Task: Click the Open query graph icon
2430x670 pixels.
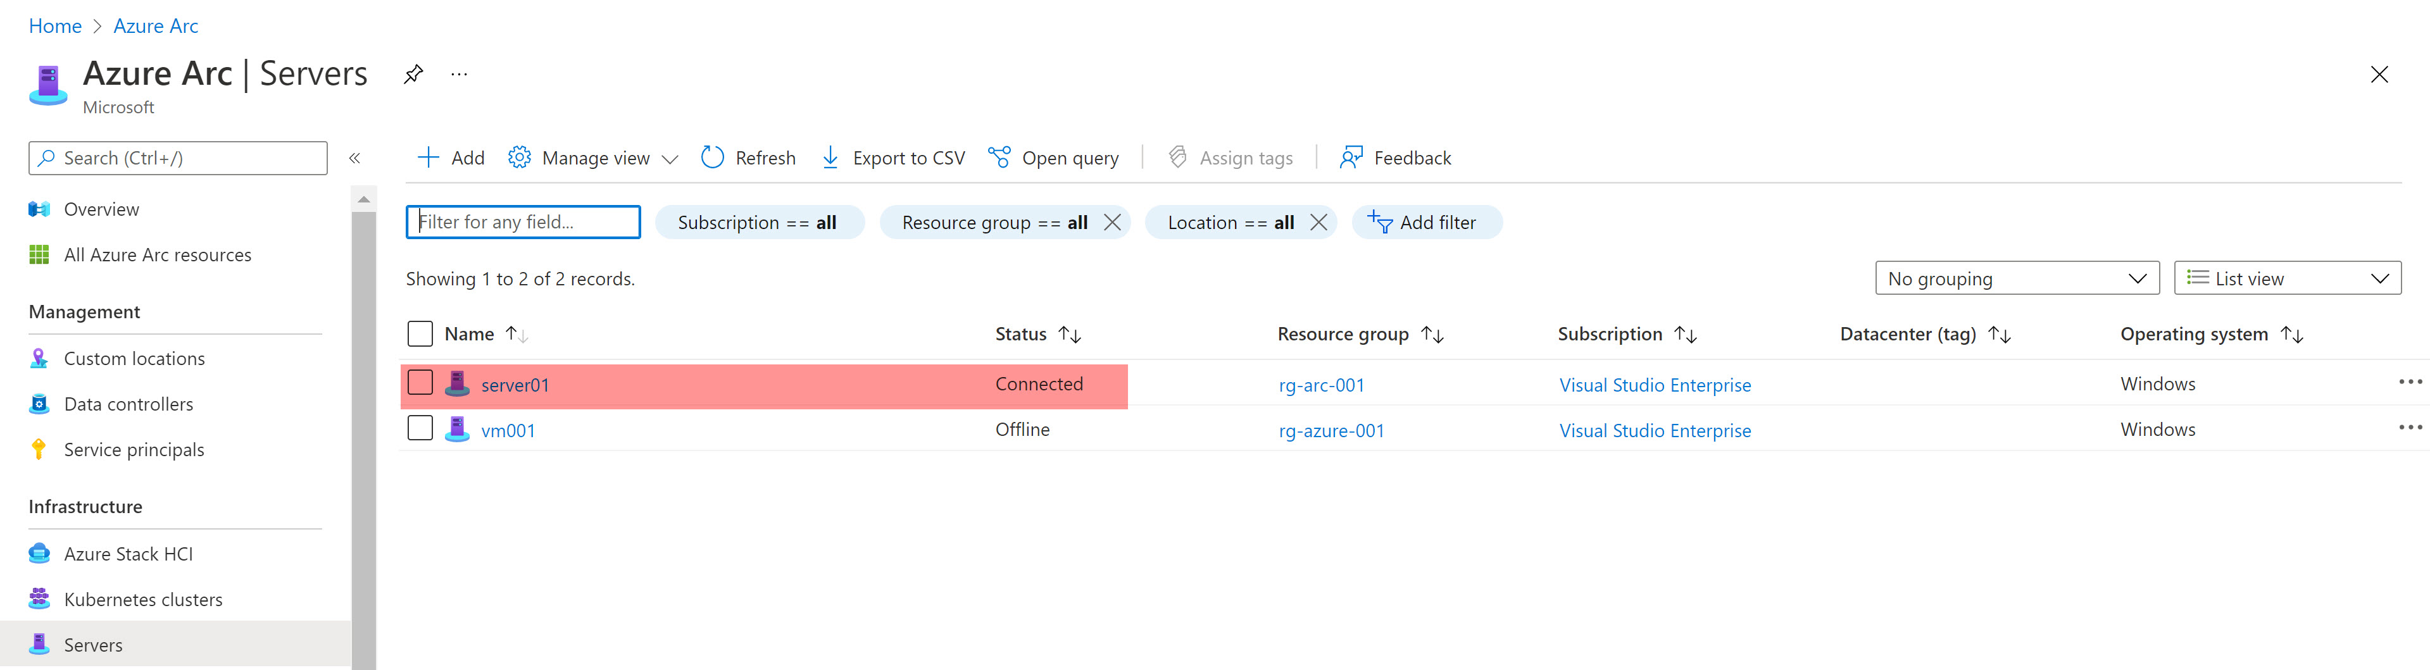Action: (999, 158)
